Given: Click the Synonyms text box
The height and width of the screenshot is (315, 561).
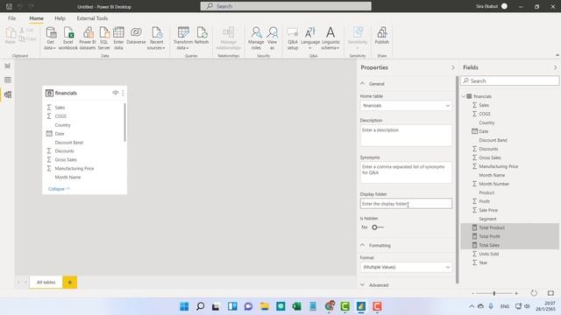Looking at the screenshot, I should click(406, 172).
